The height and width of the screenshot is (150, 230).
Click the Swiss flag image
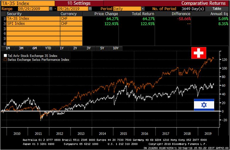point(199,53)
